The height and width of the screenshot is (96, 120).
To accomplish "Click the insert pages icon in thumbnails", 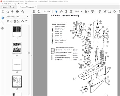I will 18,21.
